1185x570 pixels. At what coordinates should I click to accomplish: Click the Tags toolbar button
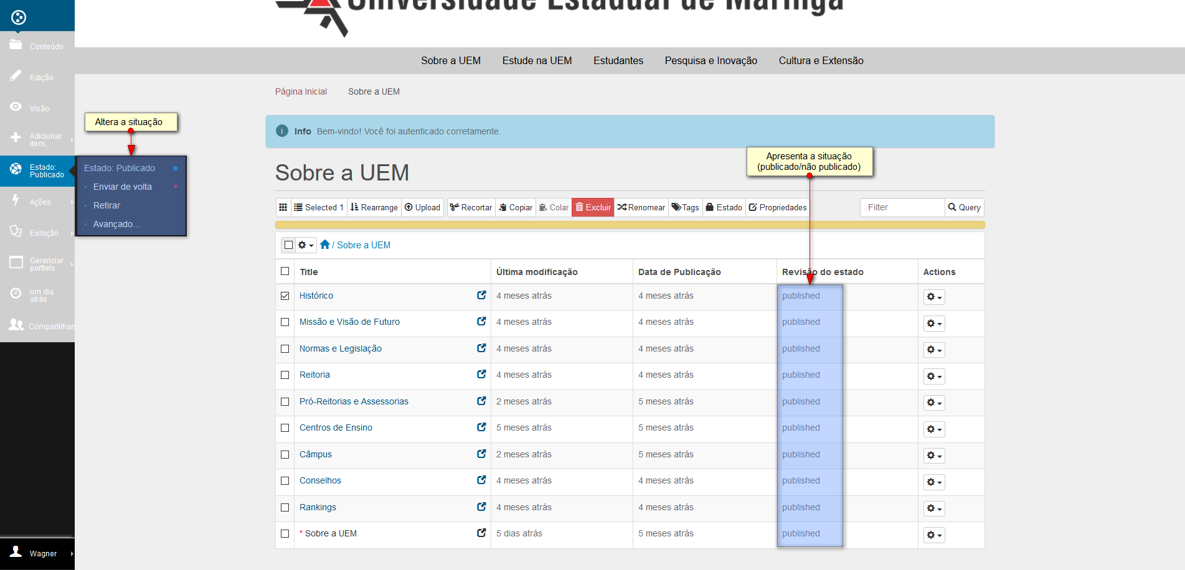tap(686, 207)
